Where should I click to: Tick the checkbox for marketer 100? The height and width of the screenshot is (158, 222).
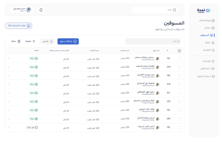179,76
